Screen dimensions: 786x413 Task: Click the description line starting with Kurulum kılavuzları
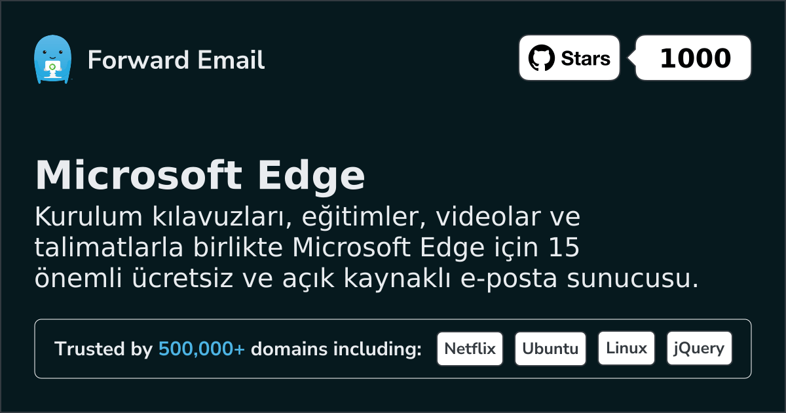click(307, 216)
